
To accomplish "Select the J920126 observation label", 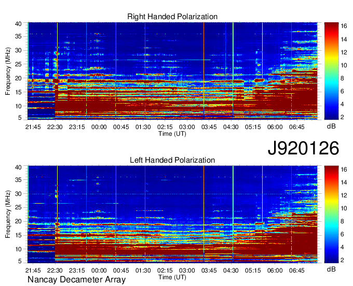I will pyautogui.click(x=303, y=148).
